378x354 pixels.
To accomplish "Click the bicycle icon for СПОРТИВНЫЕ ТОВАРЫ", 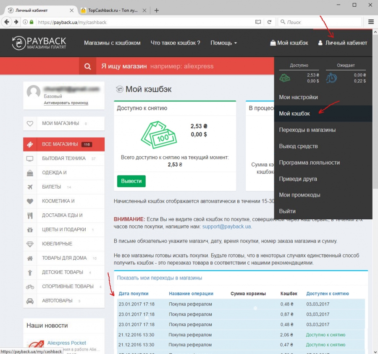I will [30, 287].
